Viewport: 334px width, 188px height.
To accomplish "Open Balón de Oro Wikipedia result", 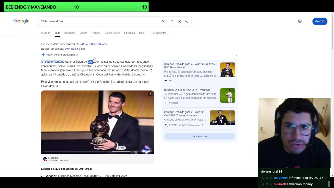I will 187,90.
